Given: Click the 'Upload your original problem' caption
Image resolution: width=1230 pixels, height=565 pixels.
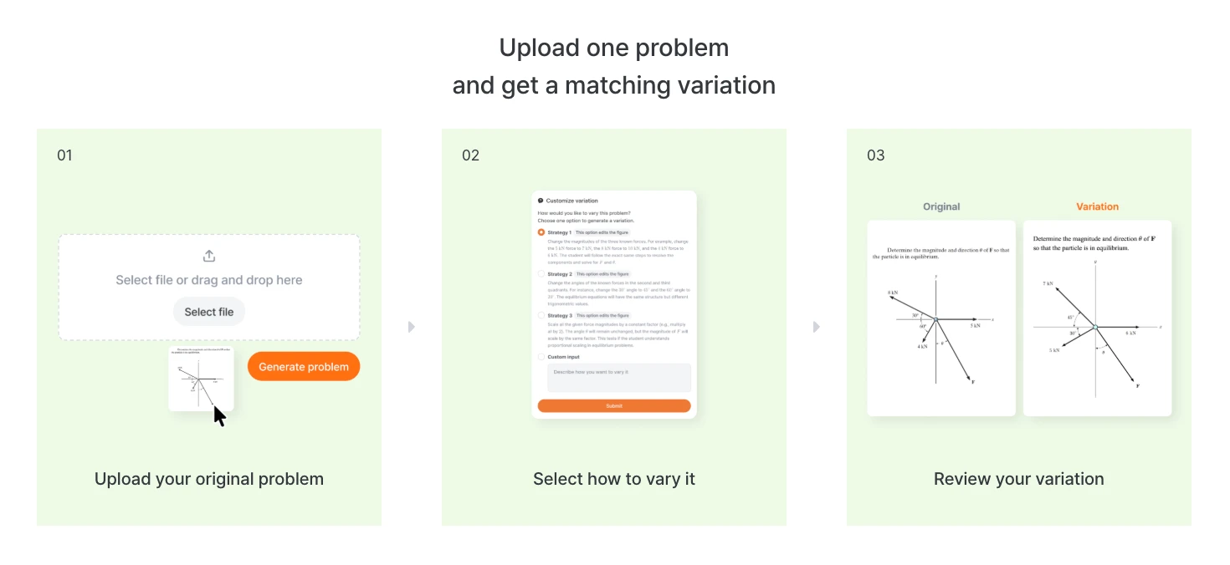Looking at the screenshot, I should pos(209,479).
